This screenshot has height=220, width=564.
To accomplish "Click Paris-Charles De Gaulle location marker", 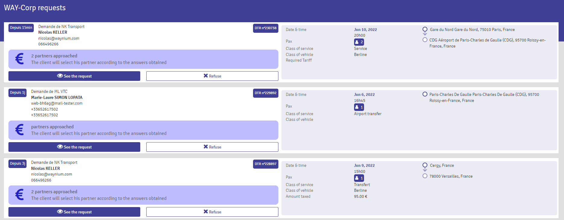I will tap(425, 94).
